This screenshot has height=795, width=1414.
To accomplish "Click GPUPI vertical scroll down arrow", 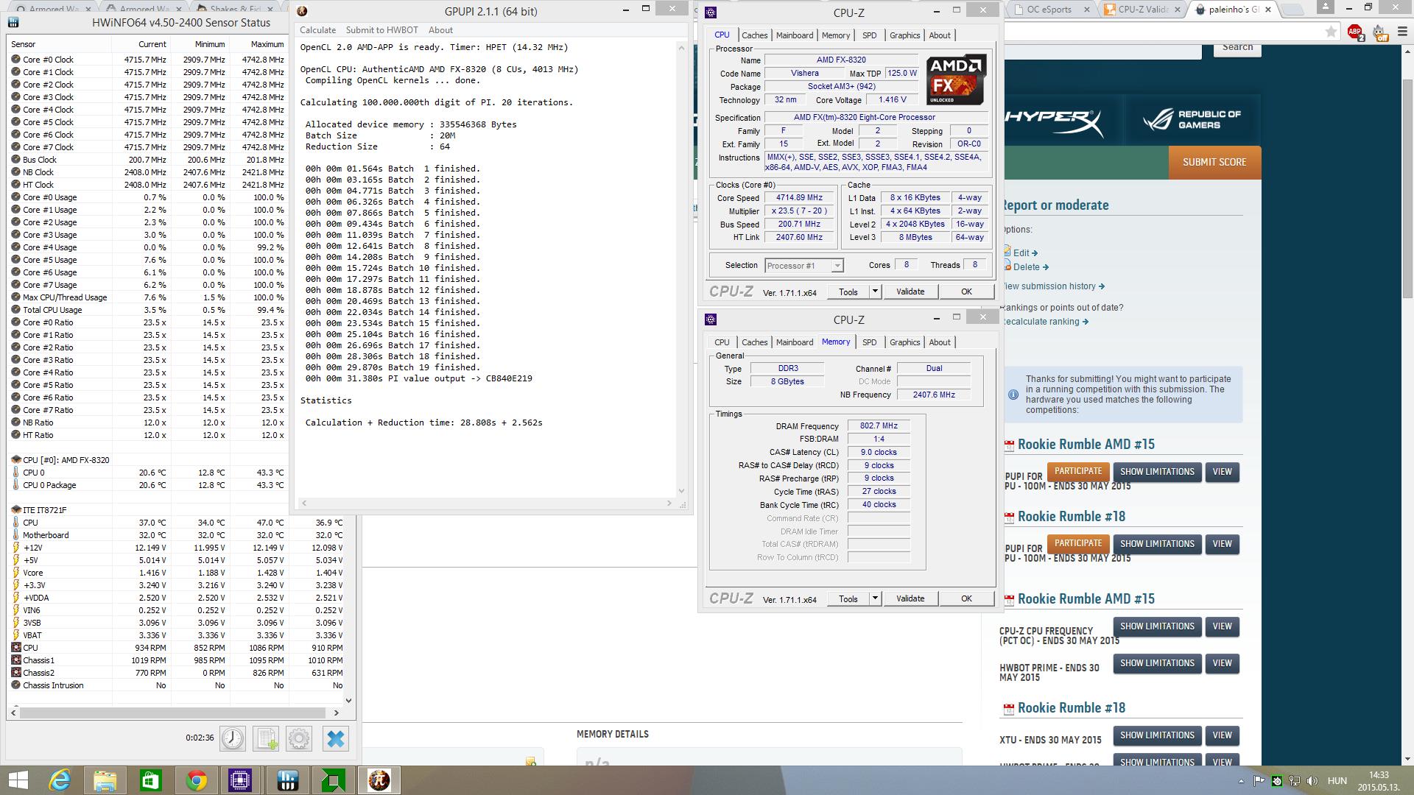I will 681,491.
